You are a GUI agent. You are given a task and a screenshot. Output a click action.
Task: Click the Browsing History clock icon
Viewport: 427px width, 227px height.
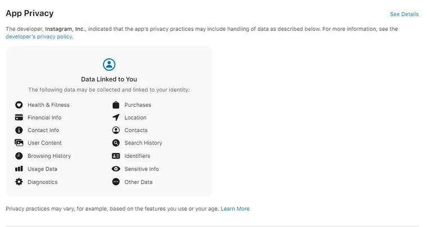click(19, 156)
